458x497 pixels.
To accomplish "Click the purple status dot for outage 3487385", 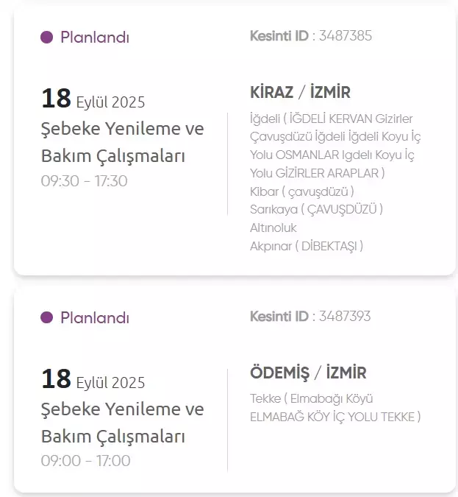I will (x=47, y=37).
